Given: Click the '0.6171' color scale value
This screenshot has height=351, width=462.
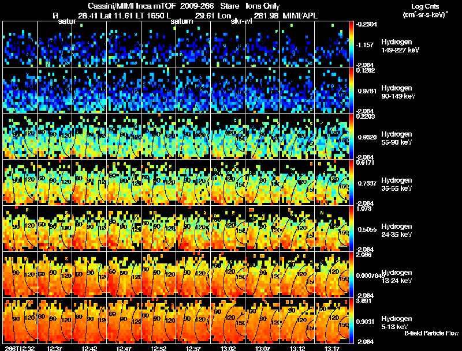Looking at the screenshot, I should coord(366,163).
